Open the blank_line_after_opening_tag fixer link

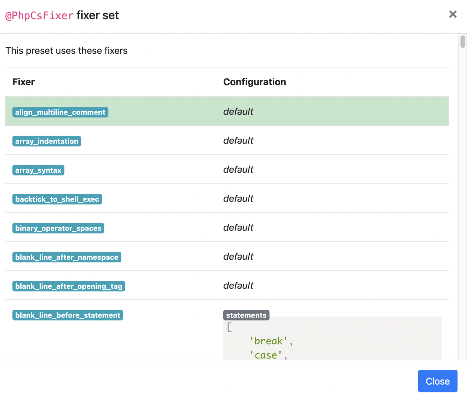68,286
